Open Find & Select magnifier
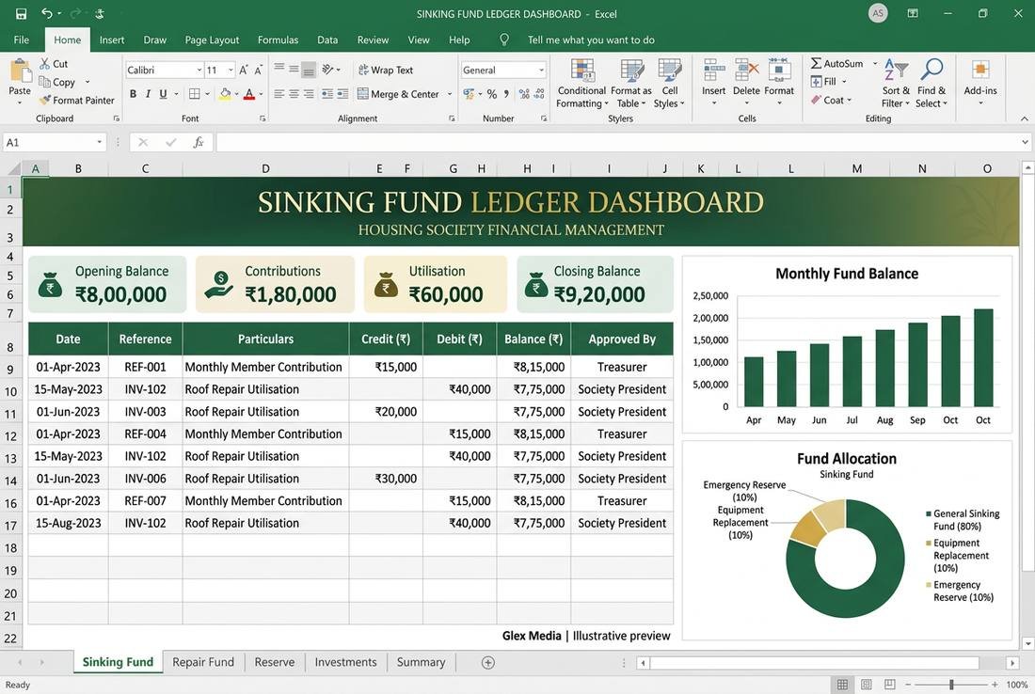This screenshot has height=694, width=1035. point(931,84)
